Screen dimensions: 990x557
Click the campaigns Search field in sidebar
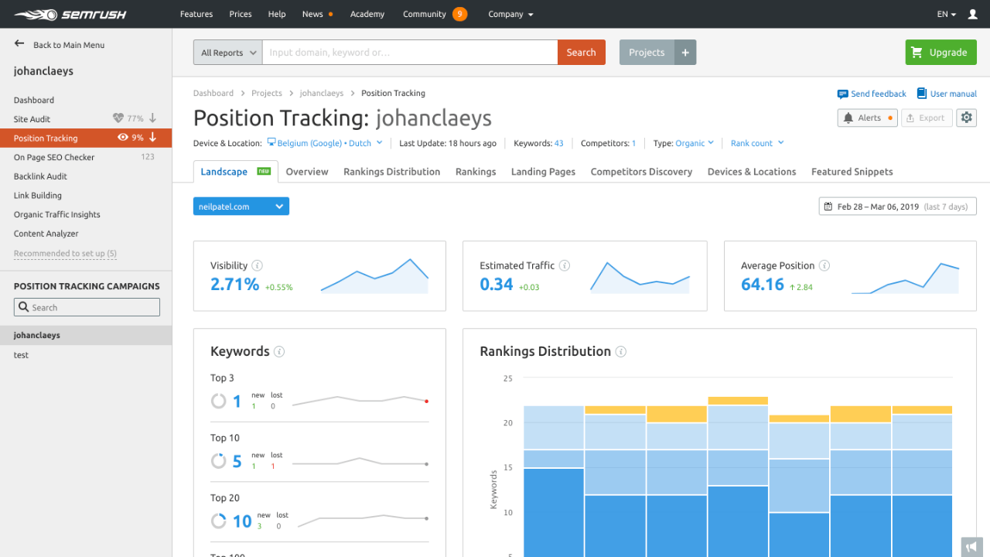[x=87, y=307]
